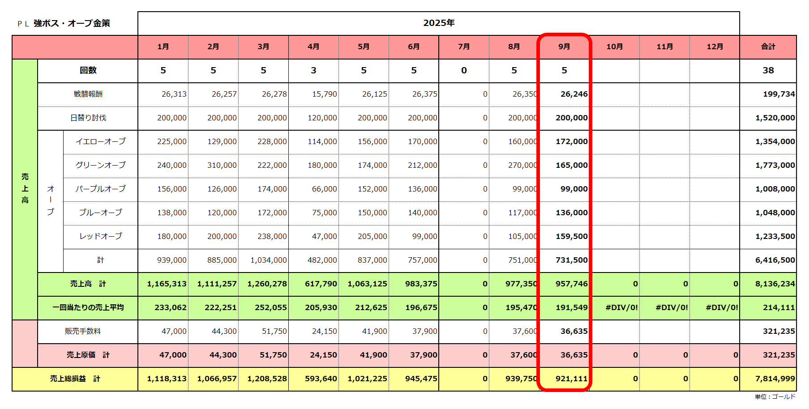
Task: Click the 回数 total value 38
Action: [768, 70]
